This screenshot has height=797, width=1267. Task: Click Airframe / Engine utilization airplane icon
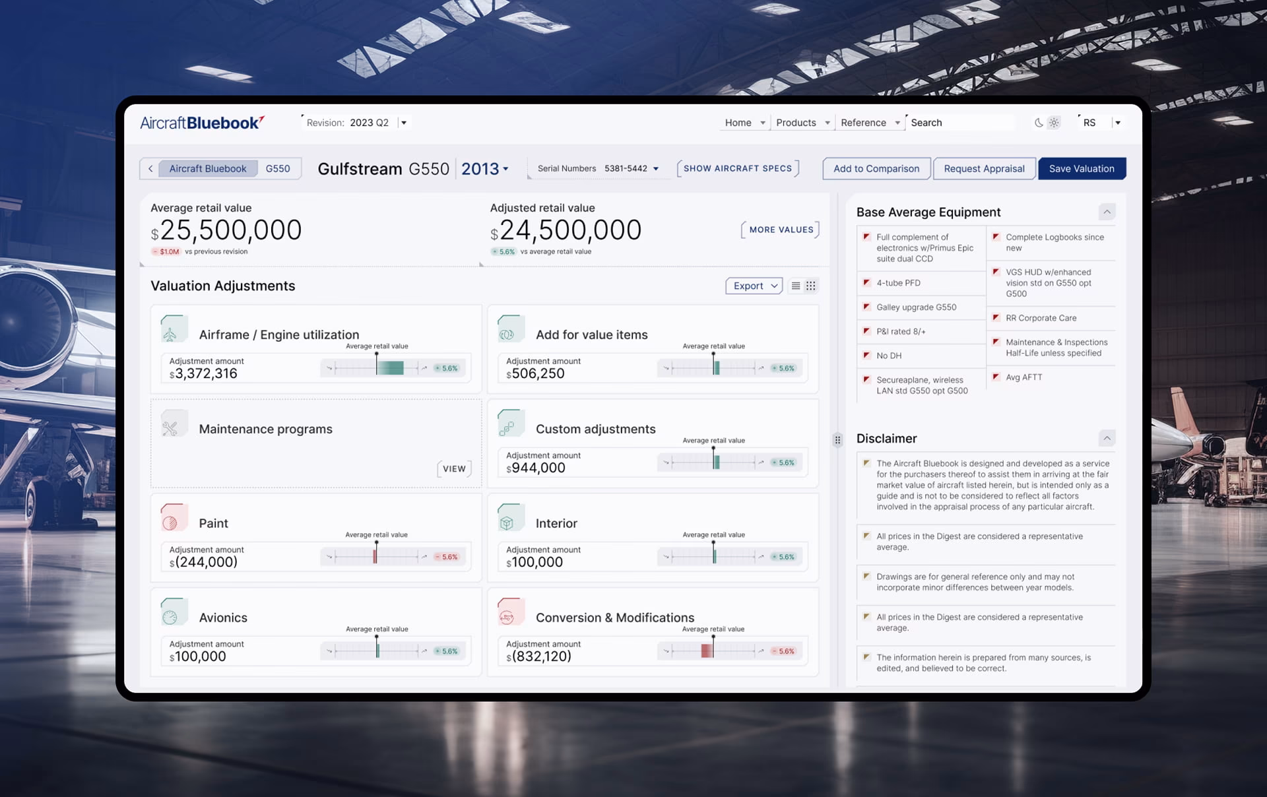pos(174,329)
